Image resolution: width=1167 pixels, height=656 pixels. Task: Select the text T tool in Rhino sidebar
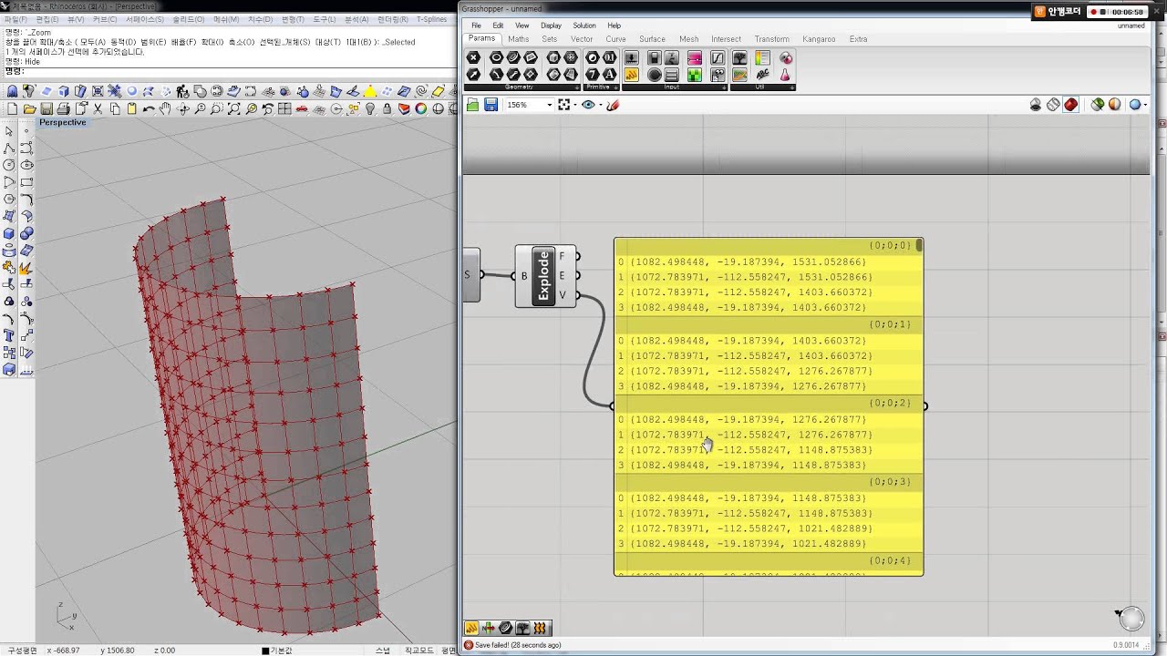(x=9, y=336)
